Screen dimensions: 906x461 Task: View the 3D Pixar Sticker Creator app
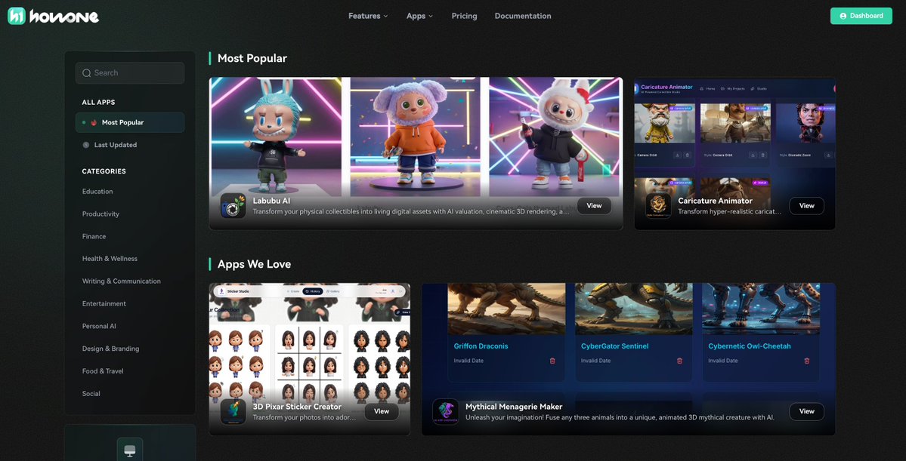(382, 411)
